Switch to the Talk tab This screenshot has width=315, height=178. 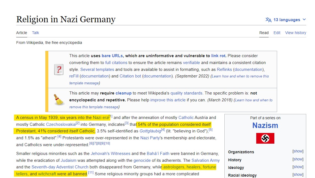pos(35,33)
